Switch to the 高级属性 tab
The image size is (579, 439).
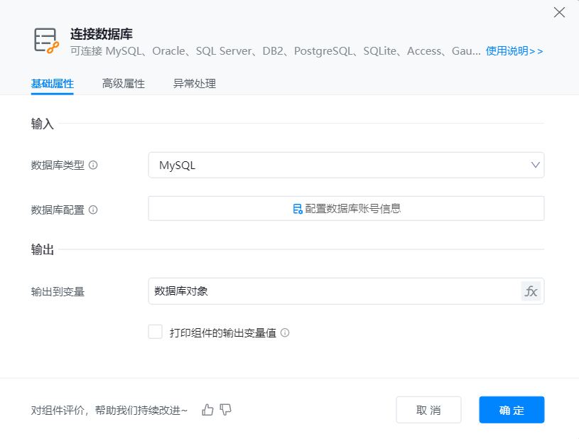pos(124,84)
